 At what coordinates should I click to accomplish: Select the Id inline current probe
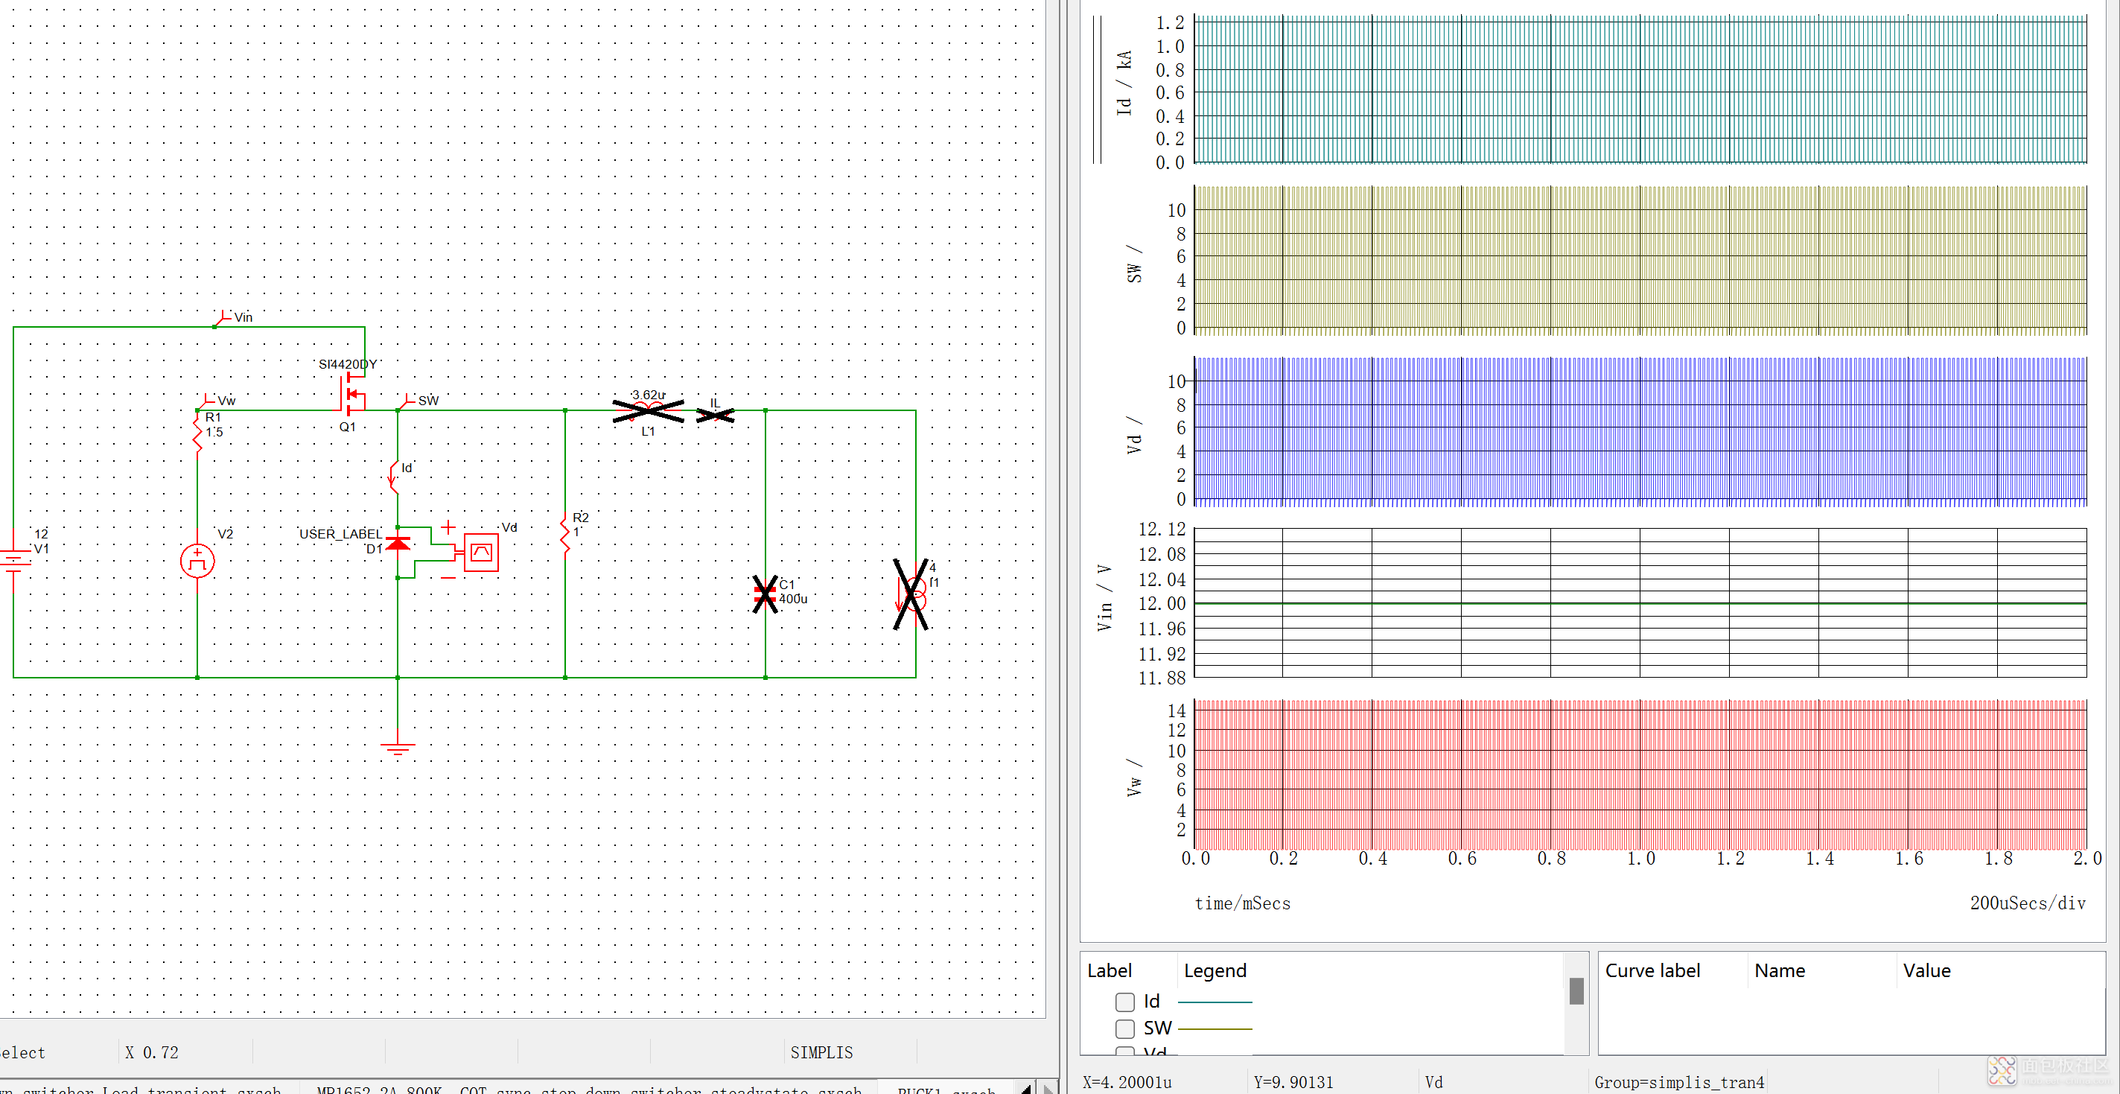tap(394, 476)
